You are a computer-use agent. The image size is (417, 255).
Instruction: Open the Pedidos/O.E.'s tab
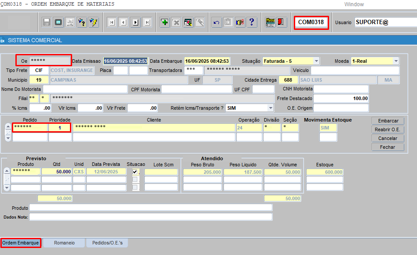click(x=110, y=243)
